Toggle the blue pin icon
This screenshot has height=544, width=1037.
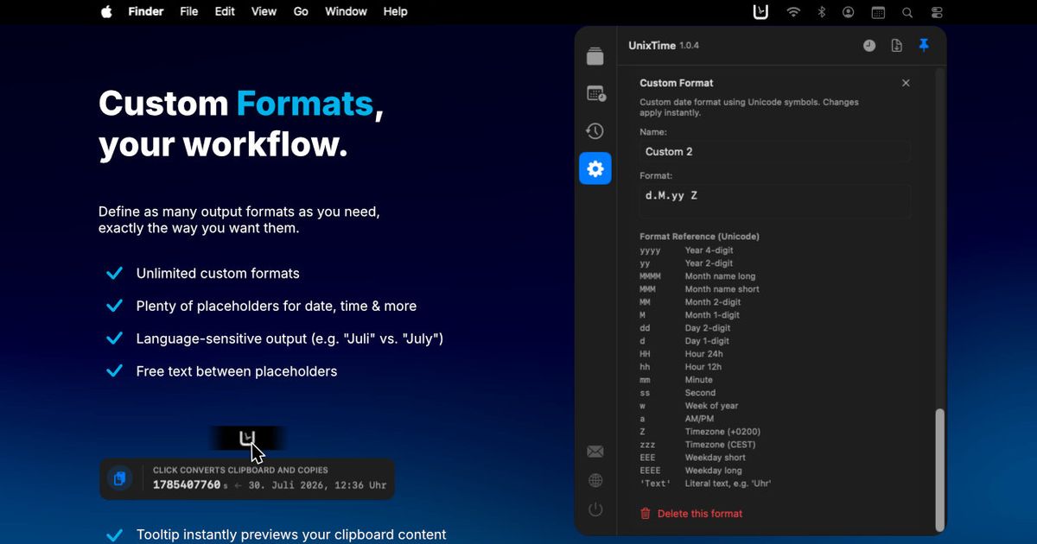pyautogui.click(x=924, y=45)
